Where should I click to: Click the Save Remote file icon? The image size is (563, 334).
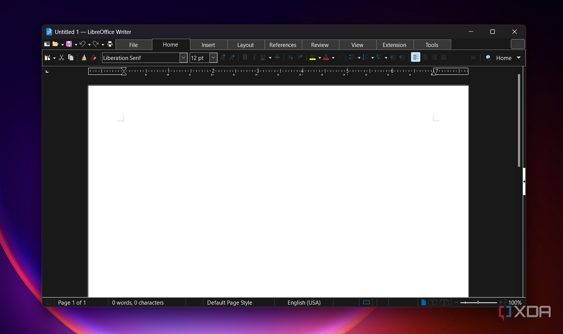pos(47,44)
